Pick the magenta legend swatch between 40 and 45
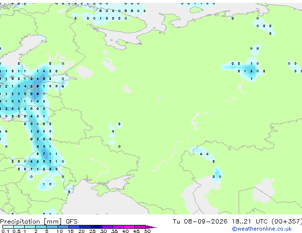 (129, 227)
